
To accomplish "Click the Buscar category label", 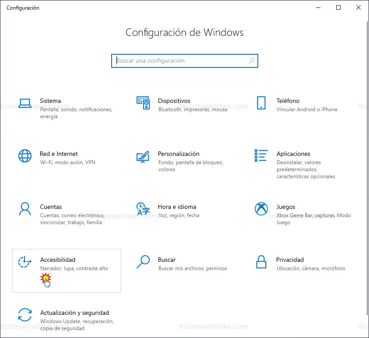I will tap(167, 260).
